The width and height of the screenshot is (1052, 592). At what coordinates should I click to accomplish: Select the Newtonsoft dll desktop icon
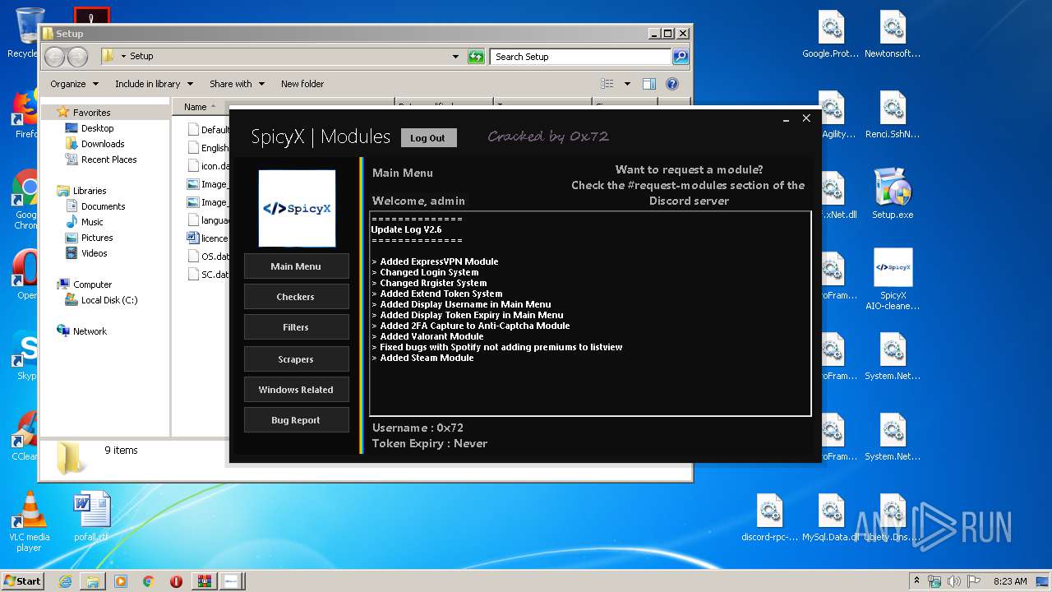[893, 35]
